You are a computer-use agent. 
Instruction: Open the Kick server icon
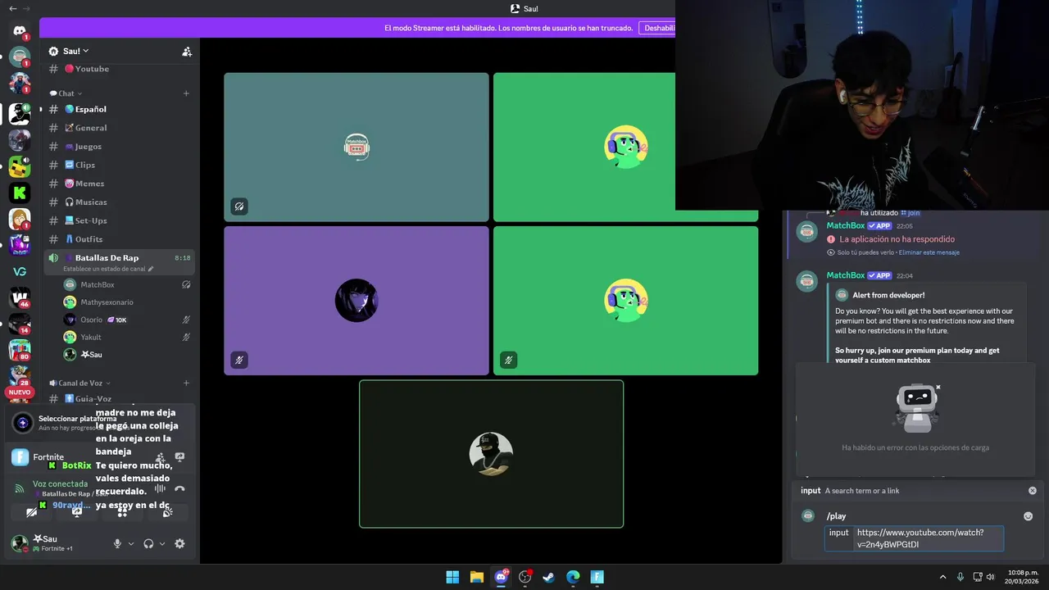[20, 193]
